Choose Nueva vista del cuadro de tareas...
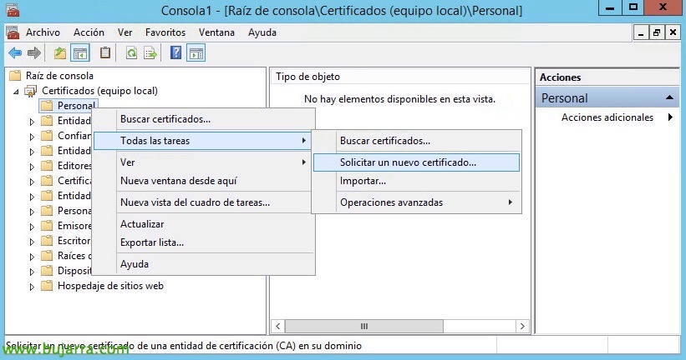Screen dimensions: 686x360 pos(203,202)
